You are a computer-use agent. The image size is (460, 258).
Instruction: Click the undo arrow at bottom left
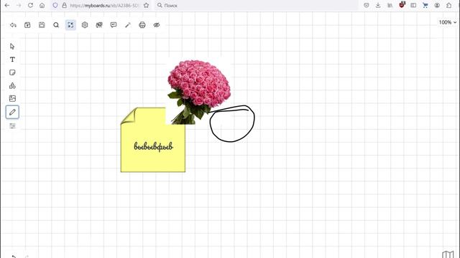pos(14,257)
